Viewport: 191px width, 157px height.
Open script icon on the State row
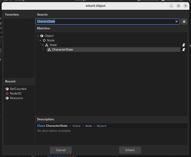click(x=184, y=45)
